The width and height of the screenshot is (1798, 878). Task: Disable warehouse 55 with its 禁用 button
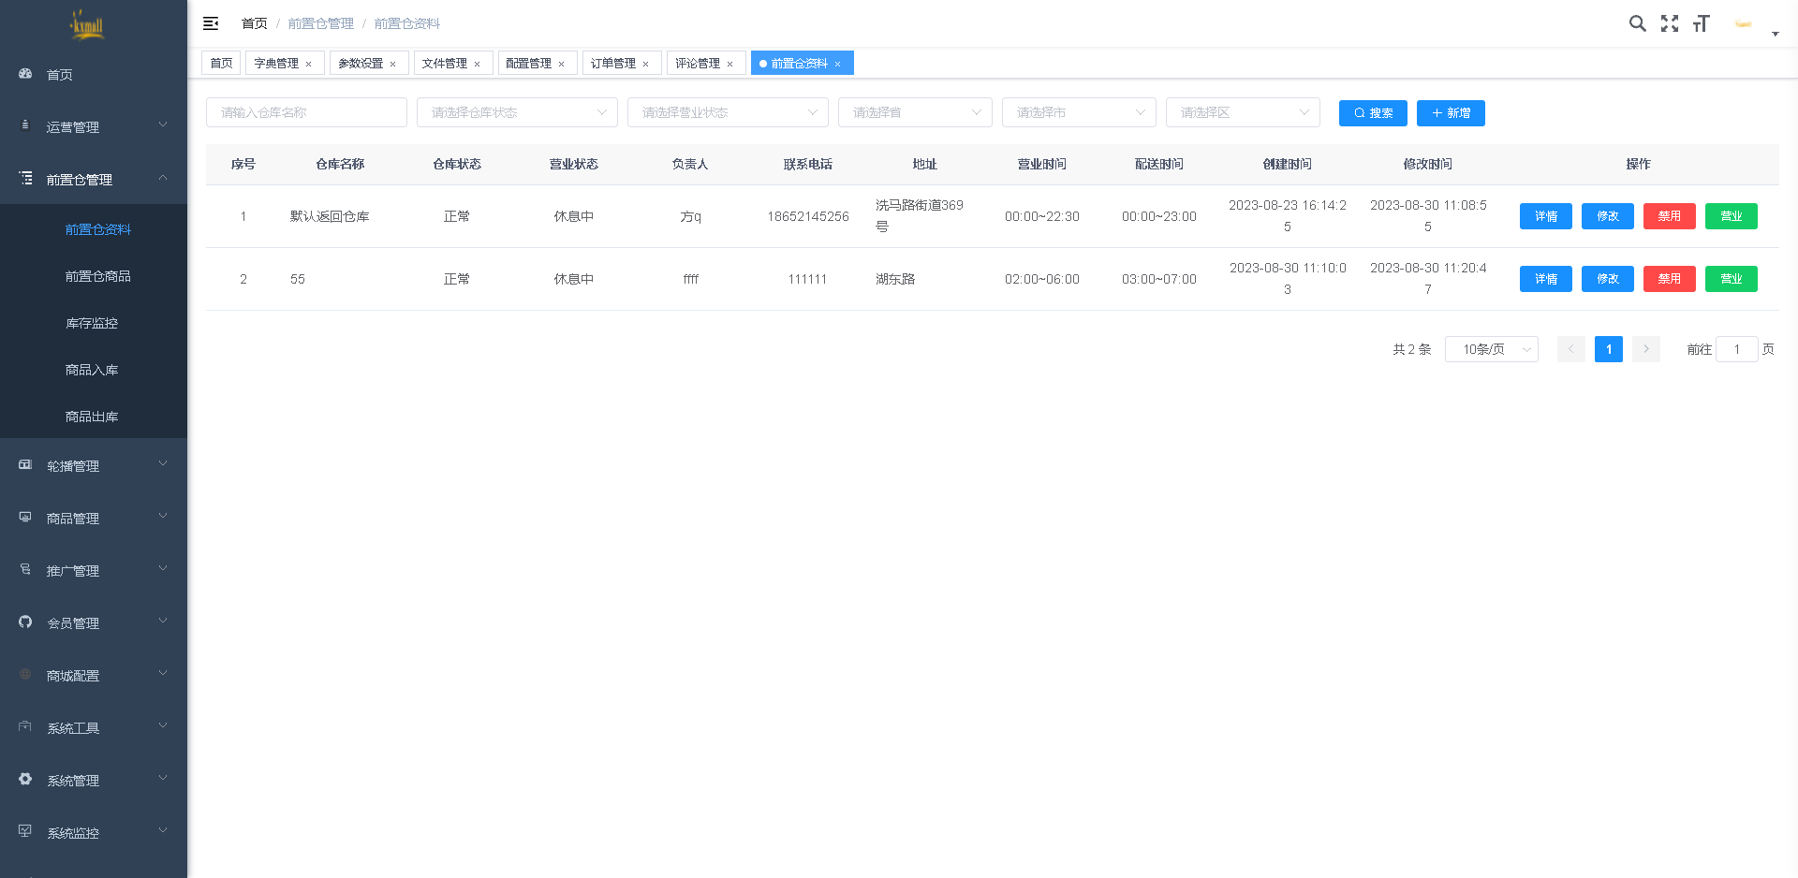(1670, 278)
